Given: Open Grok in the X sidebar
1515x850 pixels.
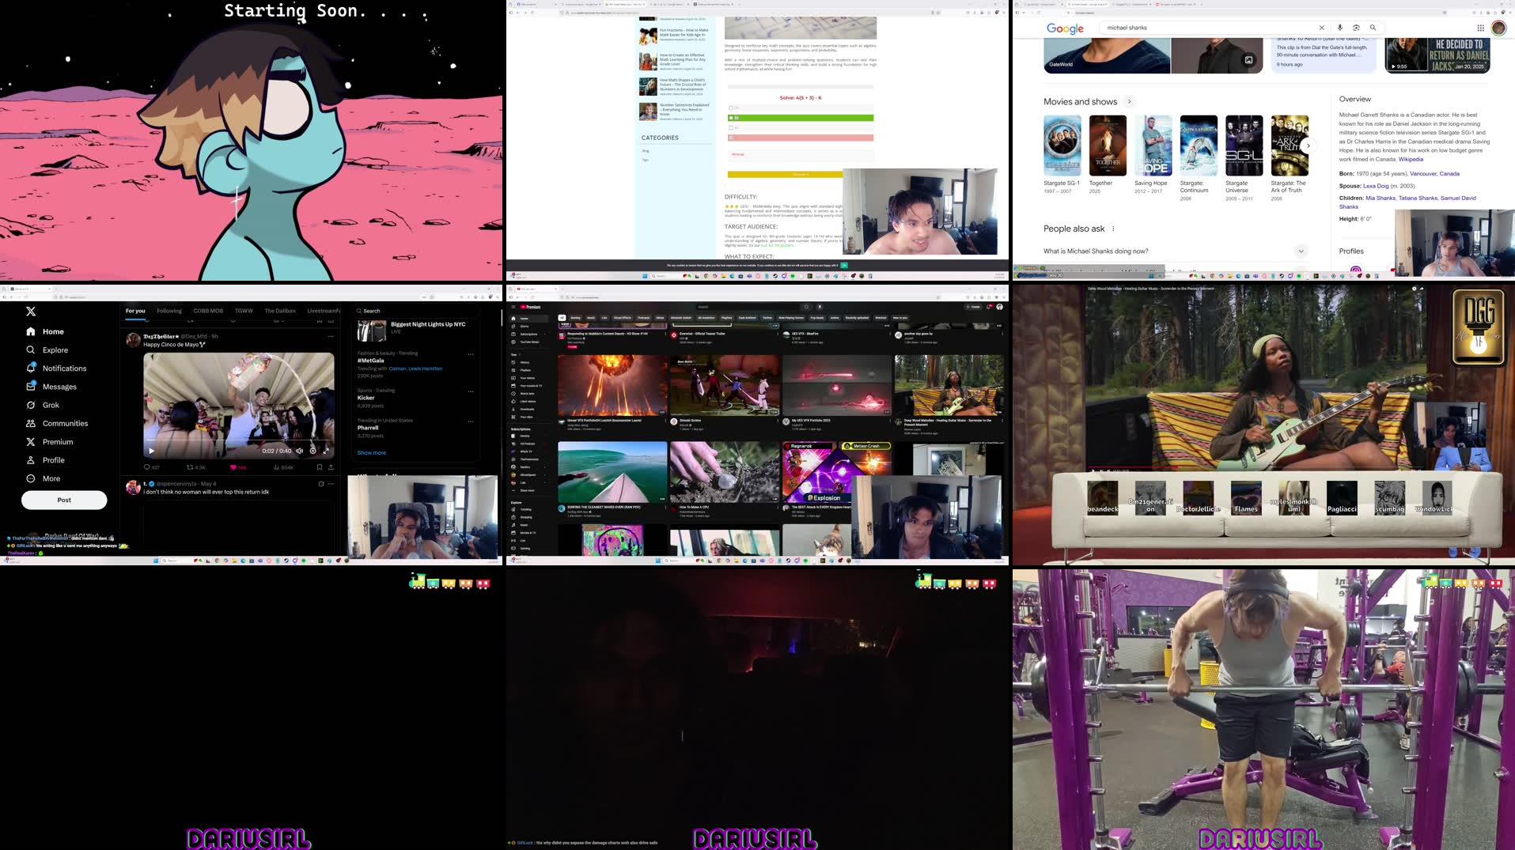Looking at the screenshot, I should tap(42, 405).
